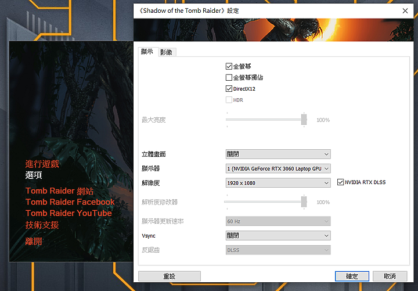Click the 顯示器更新速率 label text

tap(163, 221)
